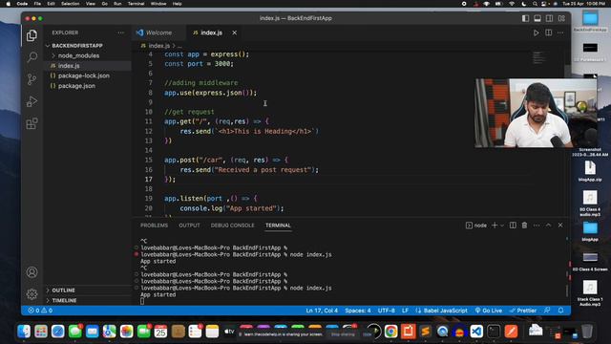Run the code with the play icon
The image size is (611, 344).
click(x=537, y=32)
